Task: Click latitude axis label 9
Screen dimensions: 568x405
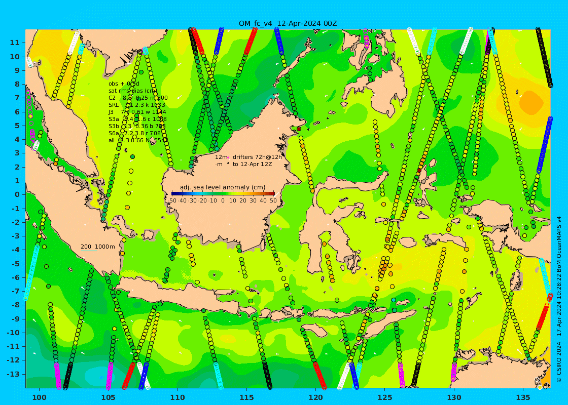Action: [17, 70]
